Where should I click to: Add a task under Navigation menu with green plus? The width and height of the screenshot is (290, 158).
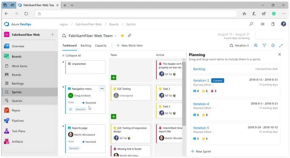tap(114, 116)
